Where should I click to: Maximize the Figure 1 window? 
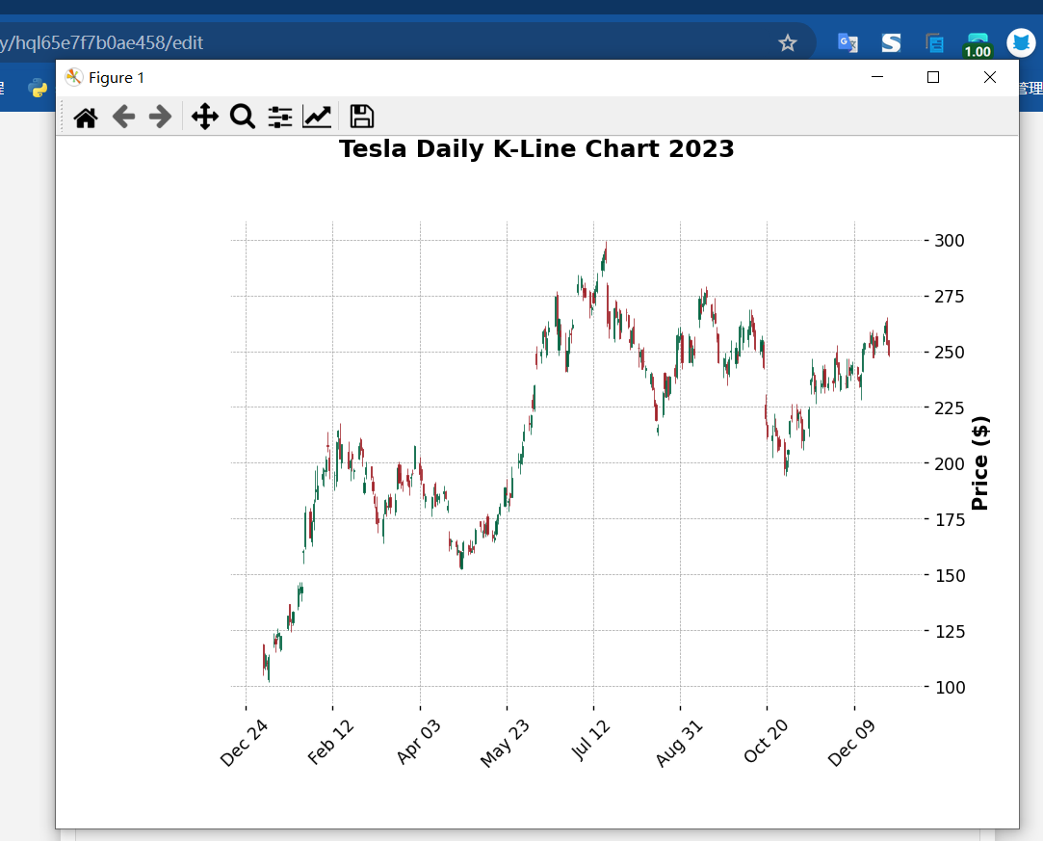click(932, 78)
